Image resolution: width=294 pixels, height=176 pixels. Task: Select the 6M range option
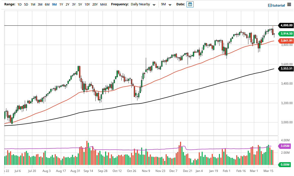point(47,4)
